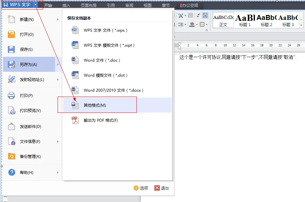
Task: Click the orange Open folder icon
Action: click(x=11, y=34)
